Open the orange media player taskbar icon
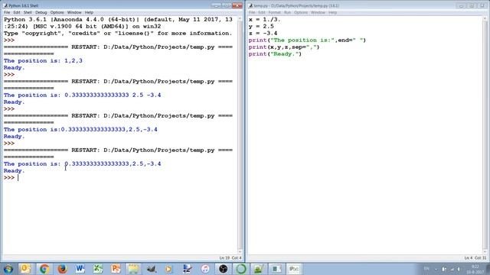This screenshot has width=490, height=275. tap(168, 269)
